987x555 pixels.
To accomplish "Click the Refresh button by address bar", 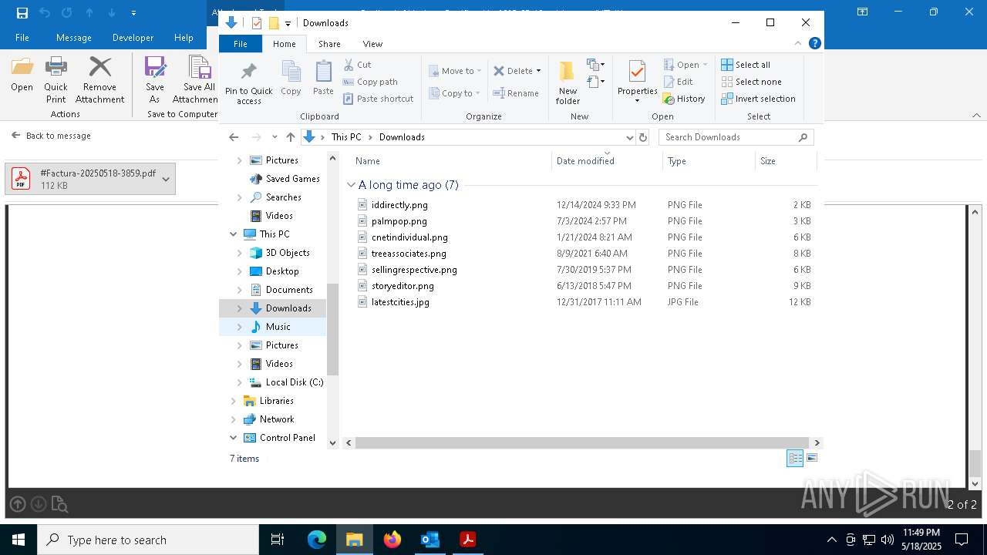I will (643, 137).
